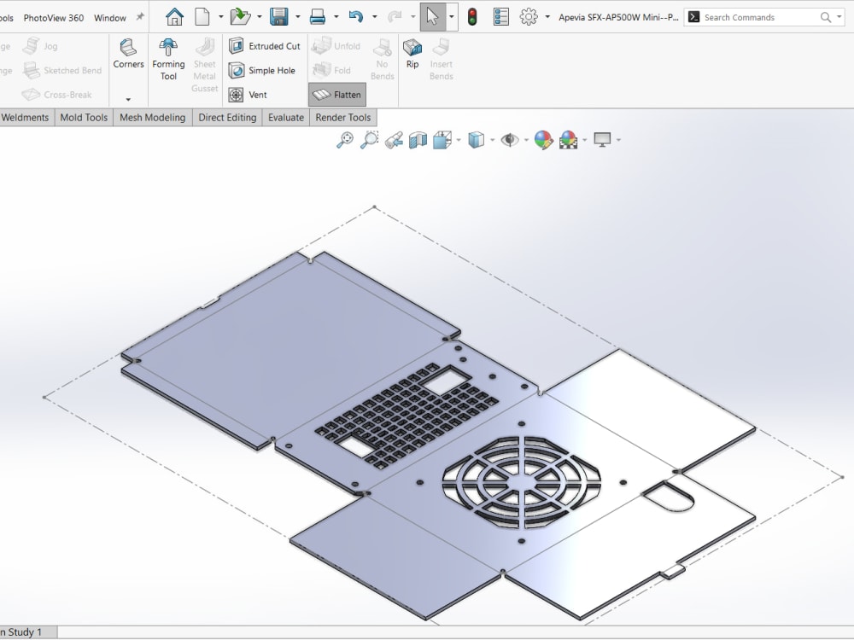The height and width of the screenshot is (640, 854).
Task: Click the No Bends tool
Action: (383, 60)
